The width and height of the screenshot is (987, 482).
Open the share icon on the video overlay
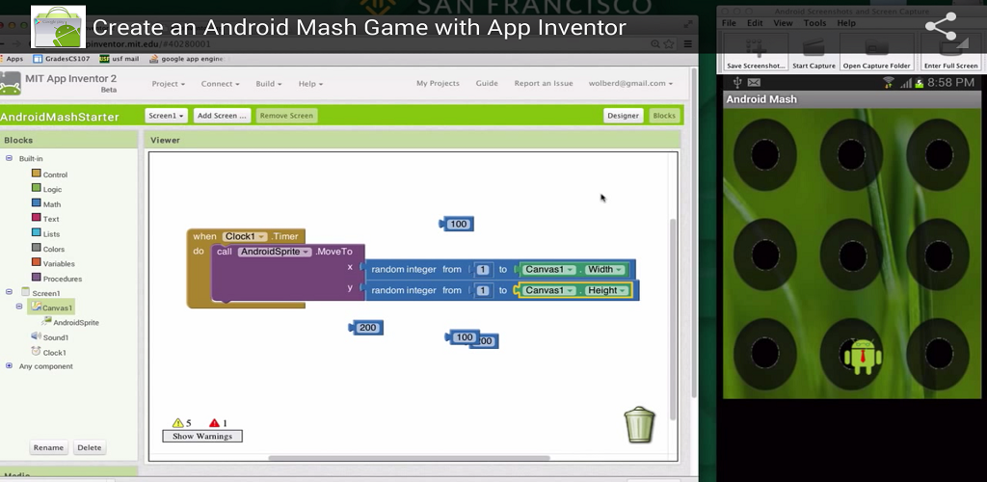[941, 26]
